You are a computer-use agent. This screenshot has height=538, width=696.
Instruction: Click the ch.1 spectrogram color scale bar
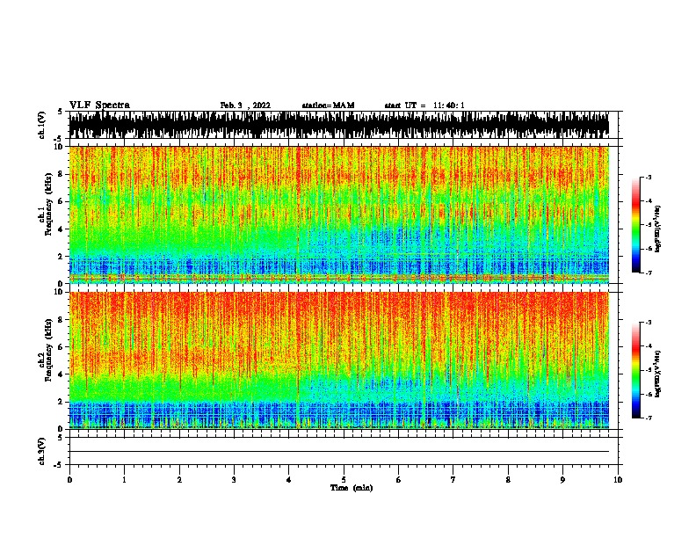point(636,225)
